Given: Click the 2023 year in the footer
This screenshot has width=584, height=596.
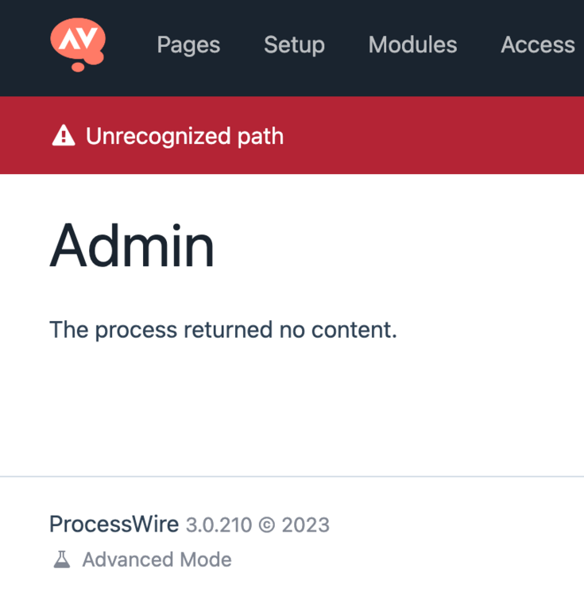Looking at the screenshot, I should (305, 525).
